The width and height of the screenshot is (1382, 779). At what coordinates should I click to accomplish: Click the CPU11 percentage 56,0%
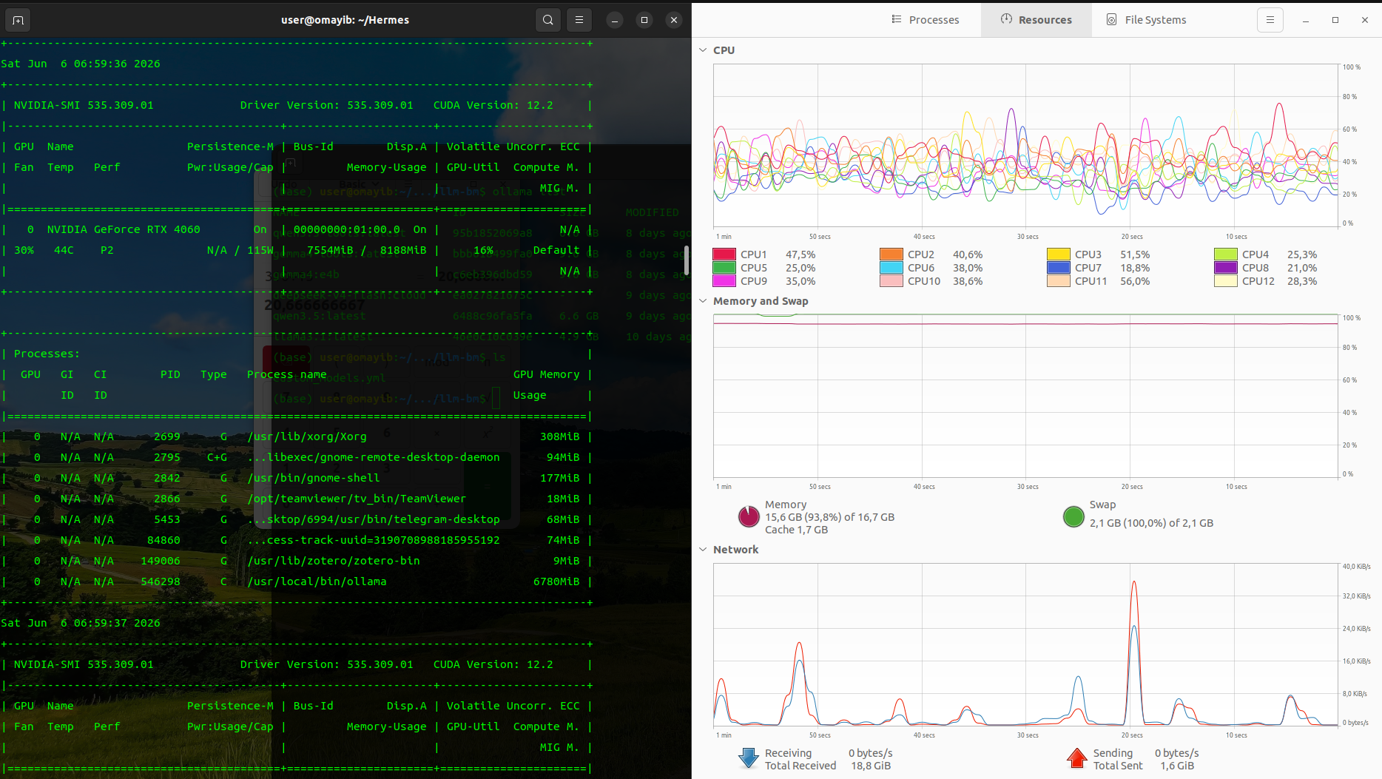[1135, 281]
